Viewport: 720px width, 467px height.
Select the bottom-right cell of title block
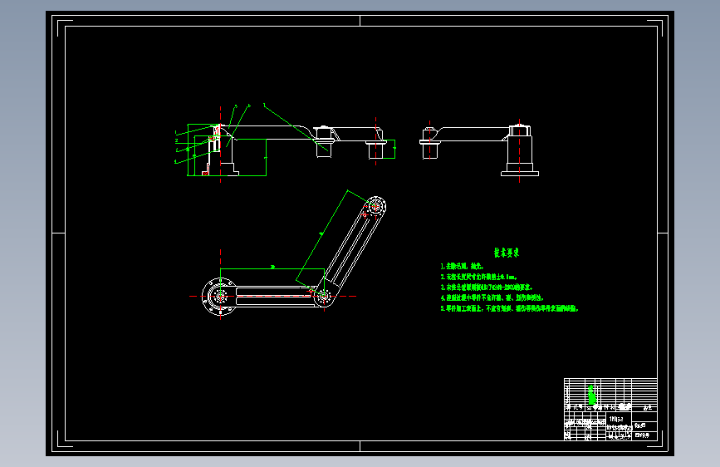click(x=644, y=435)
